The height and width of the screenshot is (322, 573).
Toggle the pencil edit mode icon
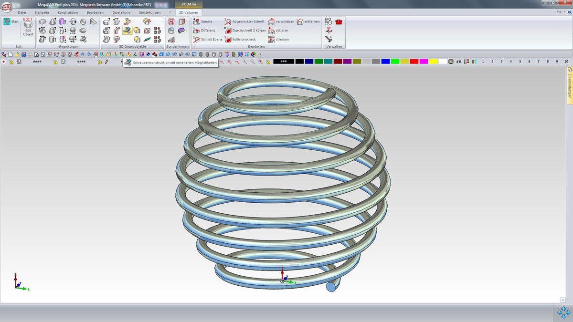[x=106, y=62]
